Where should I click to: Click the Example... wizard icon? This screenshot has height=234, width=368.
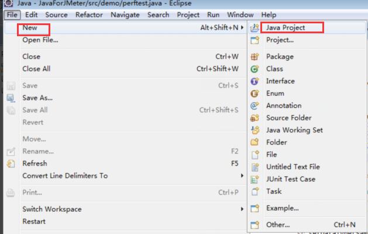point(254,208)
